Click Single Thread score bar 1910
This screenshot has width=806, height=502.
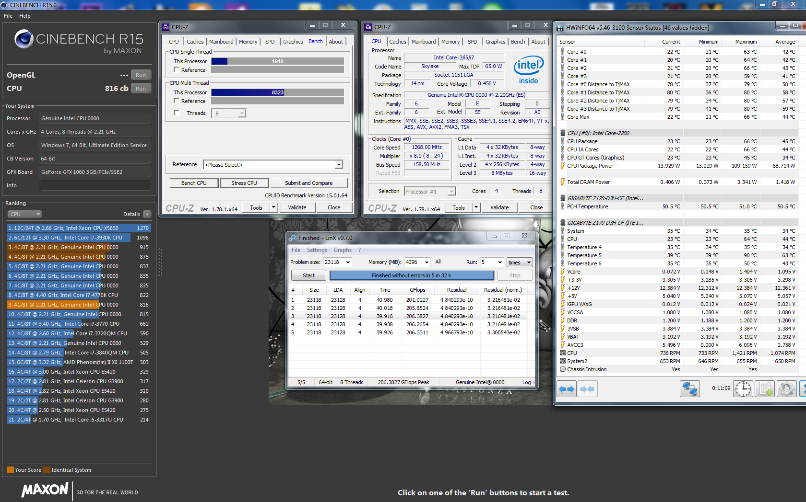(277, 61)
